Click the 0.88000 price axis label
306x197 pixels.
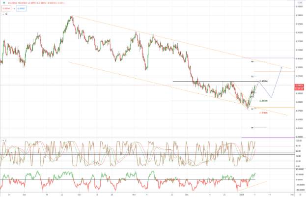(299, 102)
